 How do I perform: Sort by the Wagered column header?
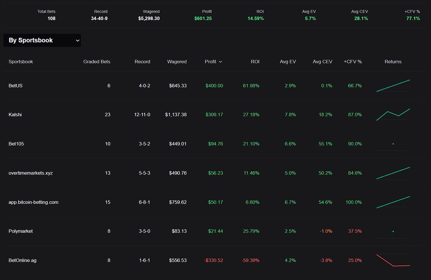[x=177, y=62]
